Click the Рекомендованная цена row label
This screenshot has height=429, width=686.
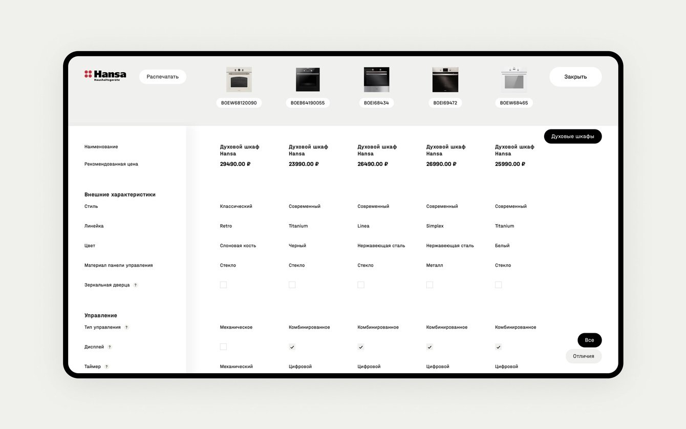click(x=111, y=164)
